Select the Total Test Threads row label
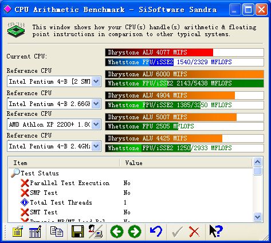Viewport: 271px width, 243px height. click(x=61, y=202)
